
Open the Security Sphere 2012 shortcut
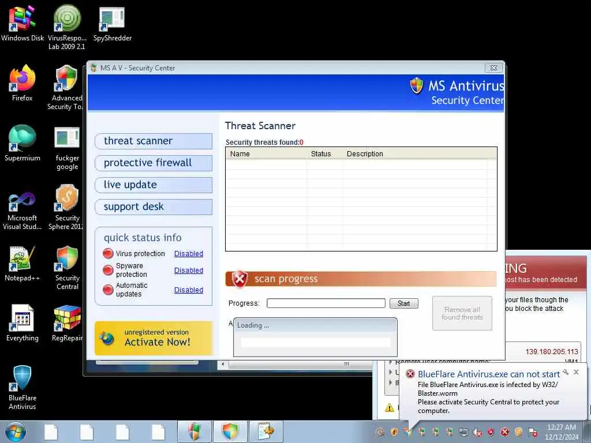point(67,207)
